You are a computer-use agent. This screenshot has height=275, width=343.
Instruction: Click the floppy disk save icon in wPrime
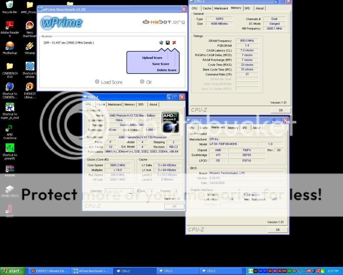coord(168,43)
